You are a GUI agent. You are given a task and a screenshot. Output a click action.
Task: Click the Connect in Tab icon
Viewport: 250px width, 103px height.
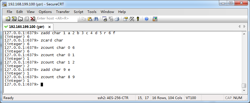click(x=20, y=19)
